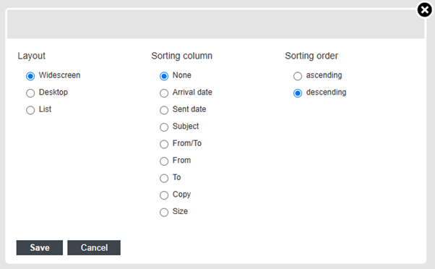Click the descending label text
Image resolution: width=435 pixels, height=269 pixels.
coord(326,93)
